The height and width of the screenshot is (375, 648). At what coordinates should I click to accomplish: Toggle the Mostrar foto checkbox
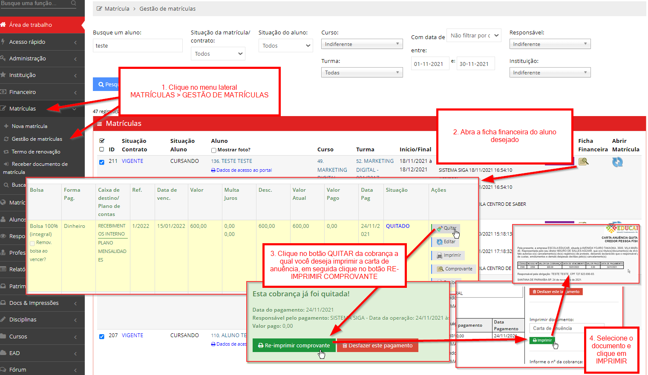pos(213,150)
